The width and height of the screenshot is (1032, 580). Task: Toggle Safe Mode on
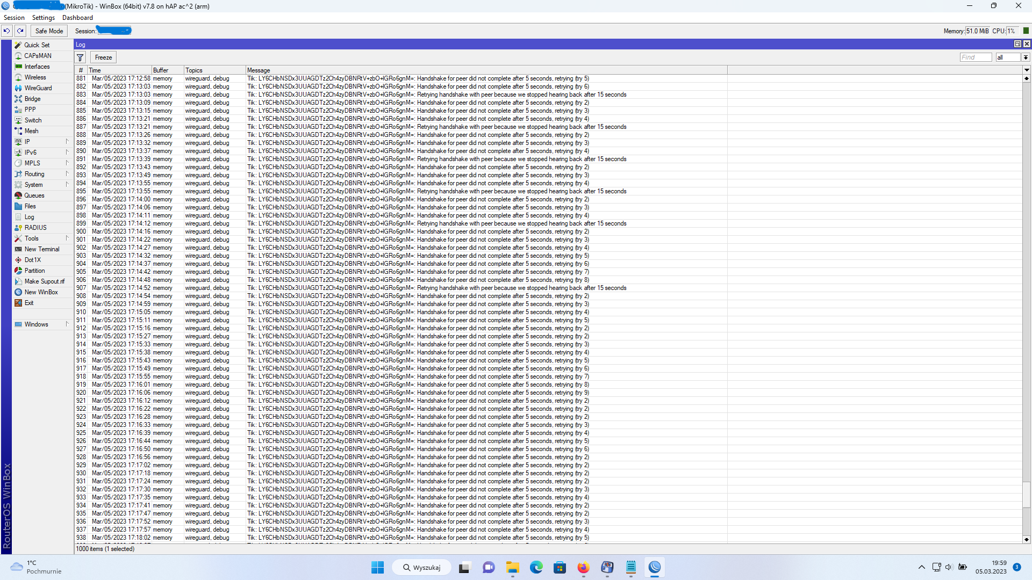[x=49, y=31]
